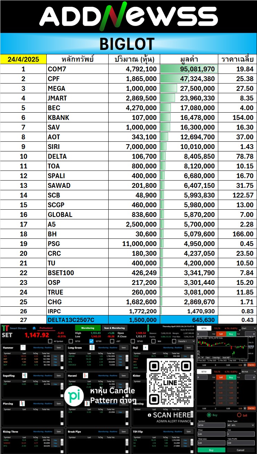Click the Long Green list scrollbar
257x454 pixels.
tap(127, 361)
